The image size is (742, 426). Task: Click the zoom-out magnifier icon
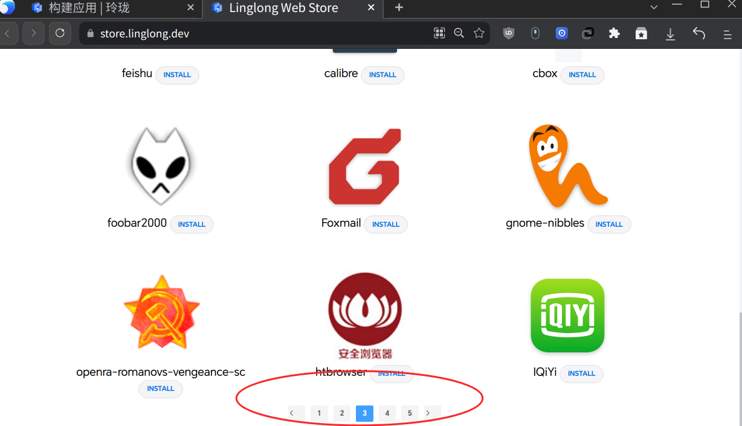click(x=459, y=33)
